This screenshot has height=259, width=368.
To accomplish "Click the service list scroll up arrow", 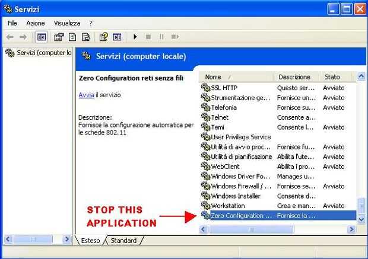I will coord(361,76).
